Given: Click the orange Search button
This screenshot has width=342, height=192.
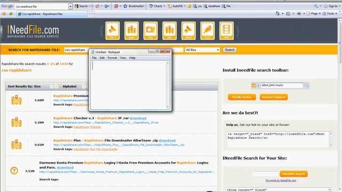Looking at the screenshot, I should [230, 50].
